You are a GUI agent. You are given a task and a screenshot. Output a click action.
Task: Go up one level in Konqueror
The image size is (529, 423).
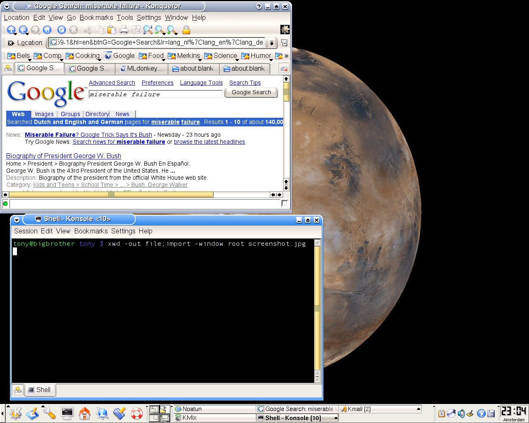coord(11,30)
